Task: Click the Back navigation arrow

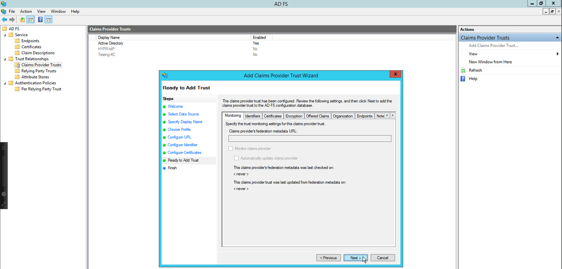Action: click(4, 19)
